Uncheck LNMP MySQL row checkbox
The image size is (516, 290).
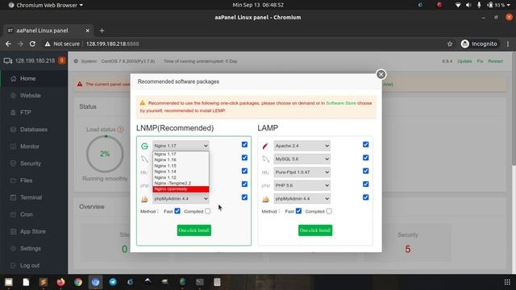point(244,158)
